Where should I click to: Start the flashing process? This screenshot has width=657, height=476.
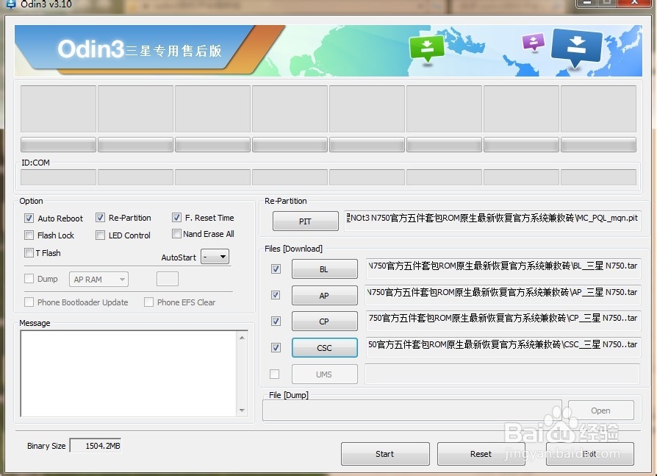[x=385, y=454]
